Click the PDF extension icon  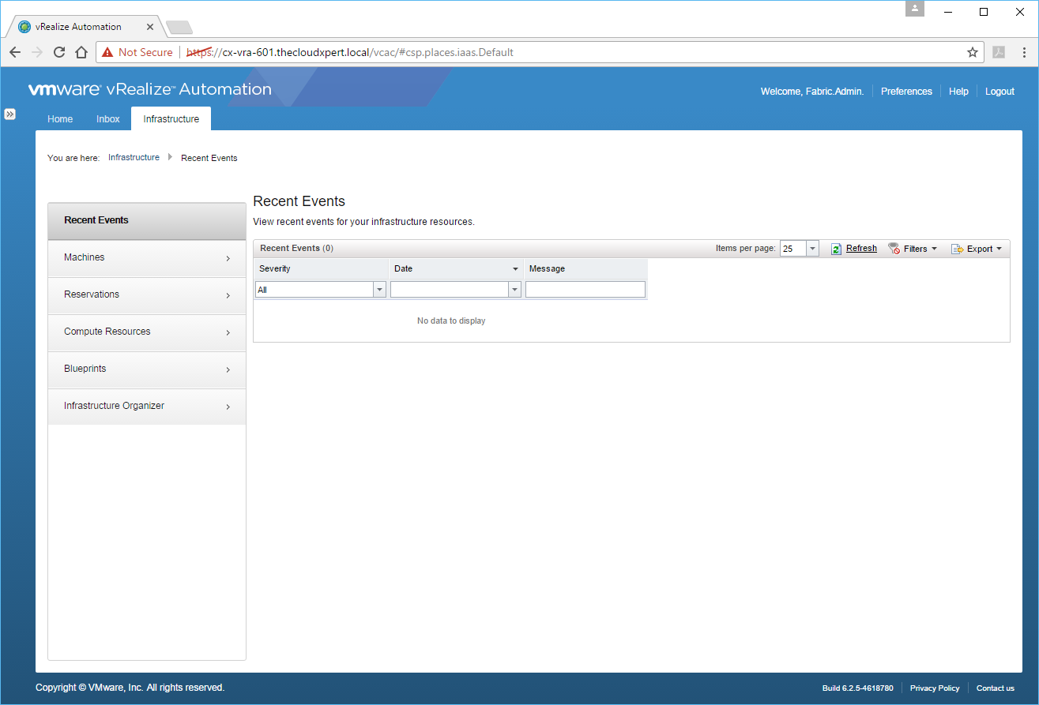tap(999, 52)
